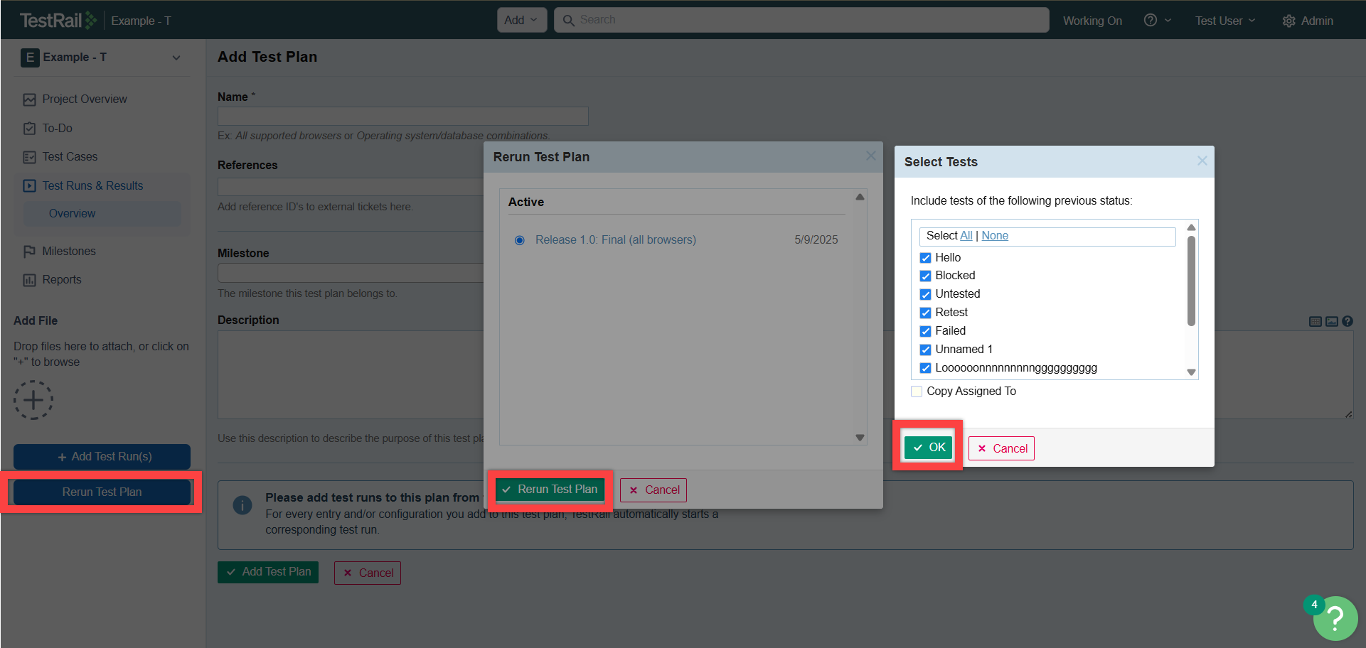Screen dimensions: 1366x648
Task: Go to the Overview sub-item
Action: 72,214
